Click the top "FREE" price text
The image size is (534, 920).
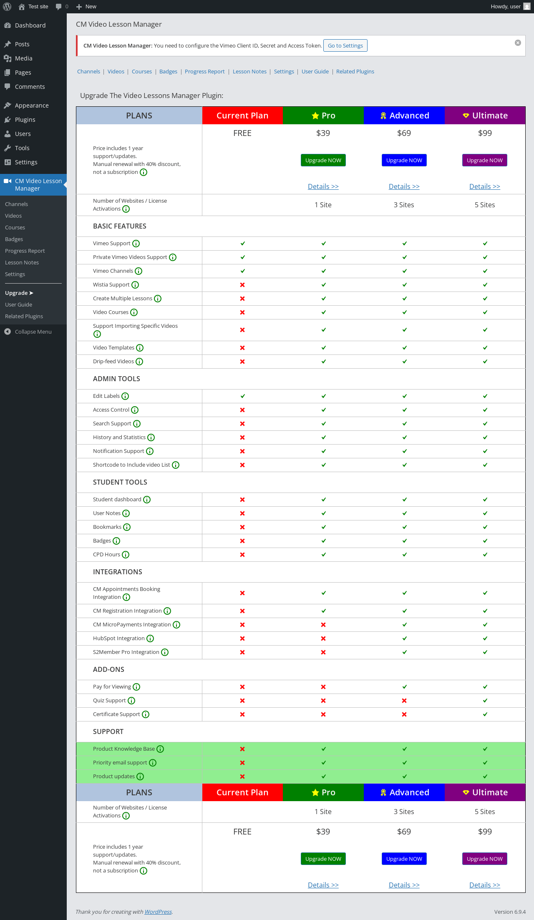point(242,133)
